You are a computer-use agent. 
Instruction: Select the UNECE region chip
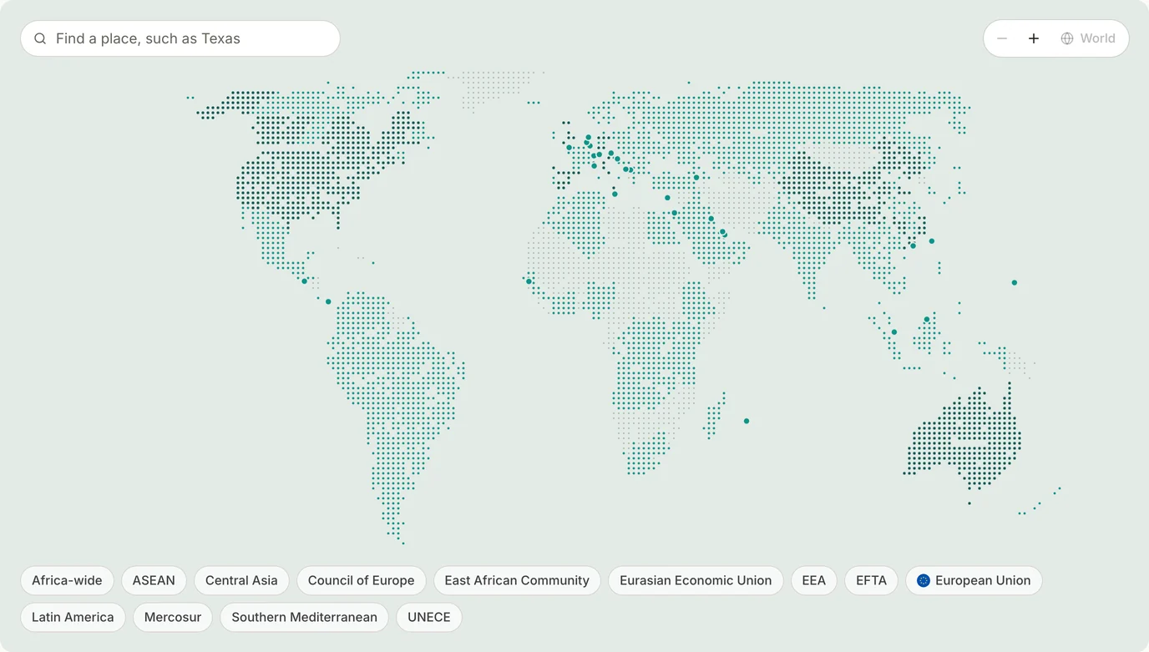(x=429, y=617)
